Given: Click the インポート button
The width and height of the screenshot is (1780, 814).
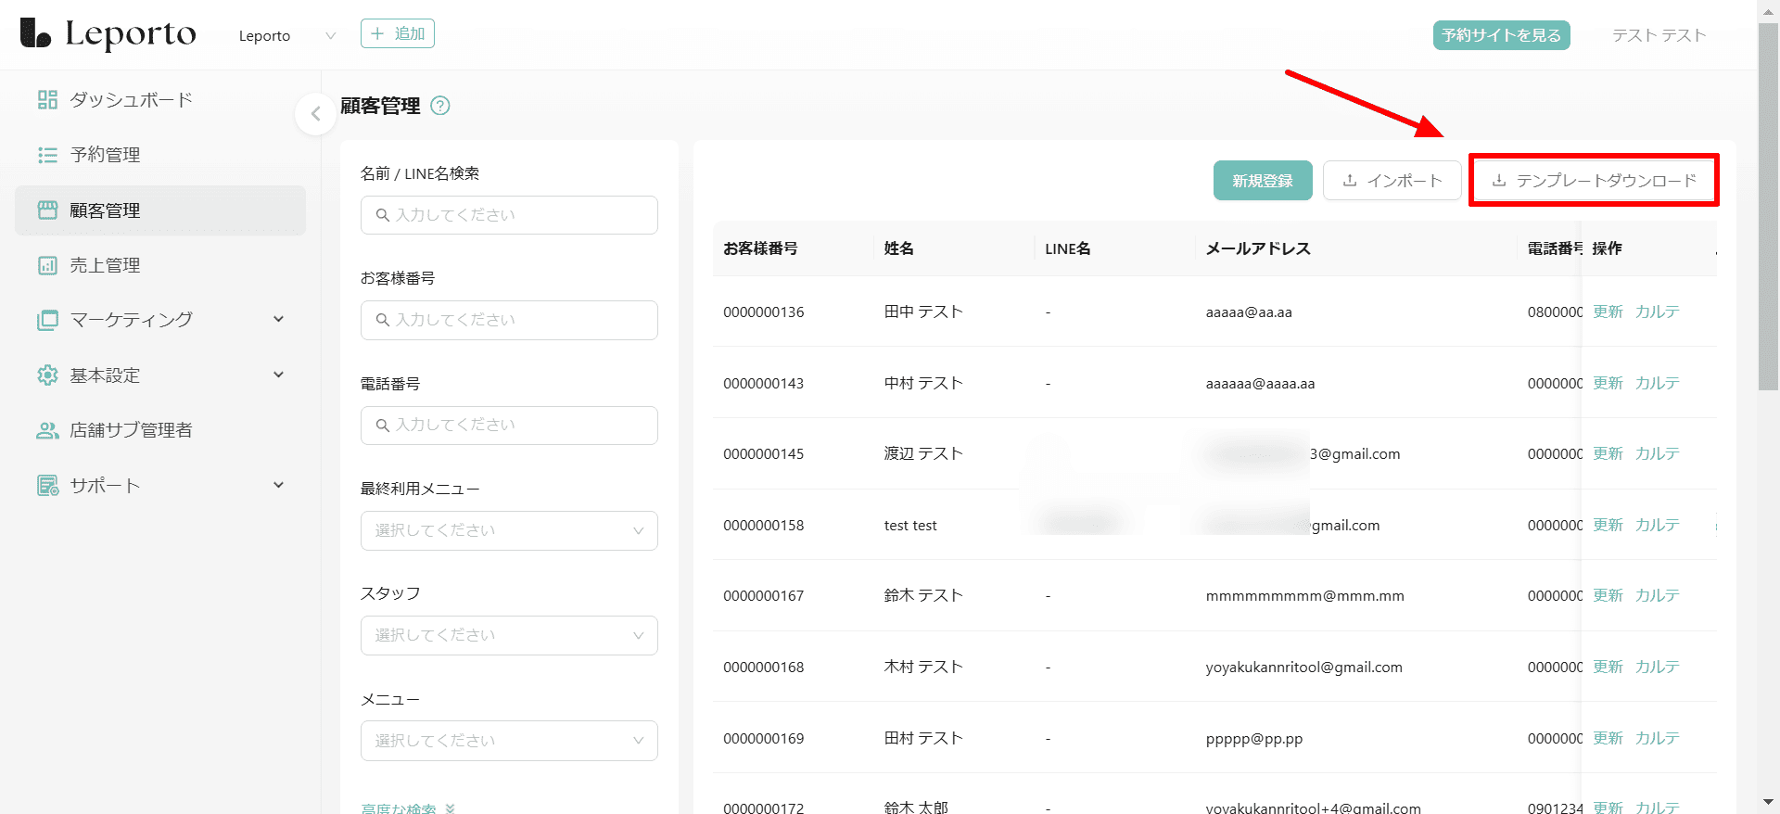Looking at the screenshot, I should [1392, 181].
